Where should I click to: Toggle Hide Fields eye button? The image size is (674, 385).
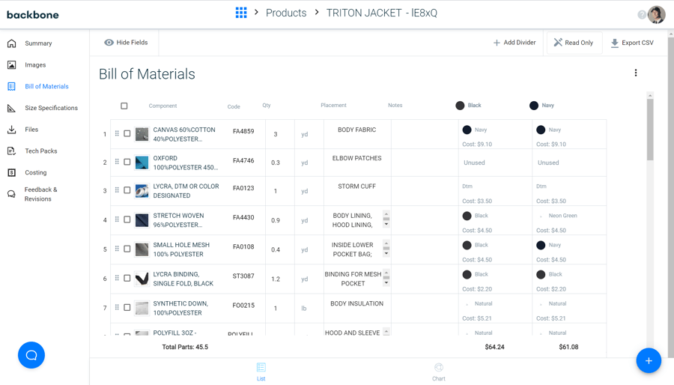click(126, 43)
